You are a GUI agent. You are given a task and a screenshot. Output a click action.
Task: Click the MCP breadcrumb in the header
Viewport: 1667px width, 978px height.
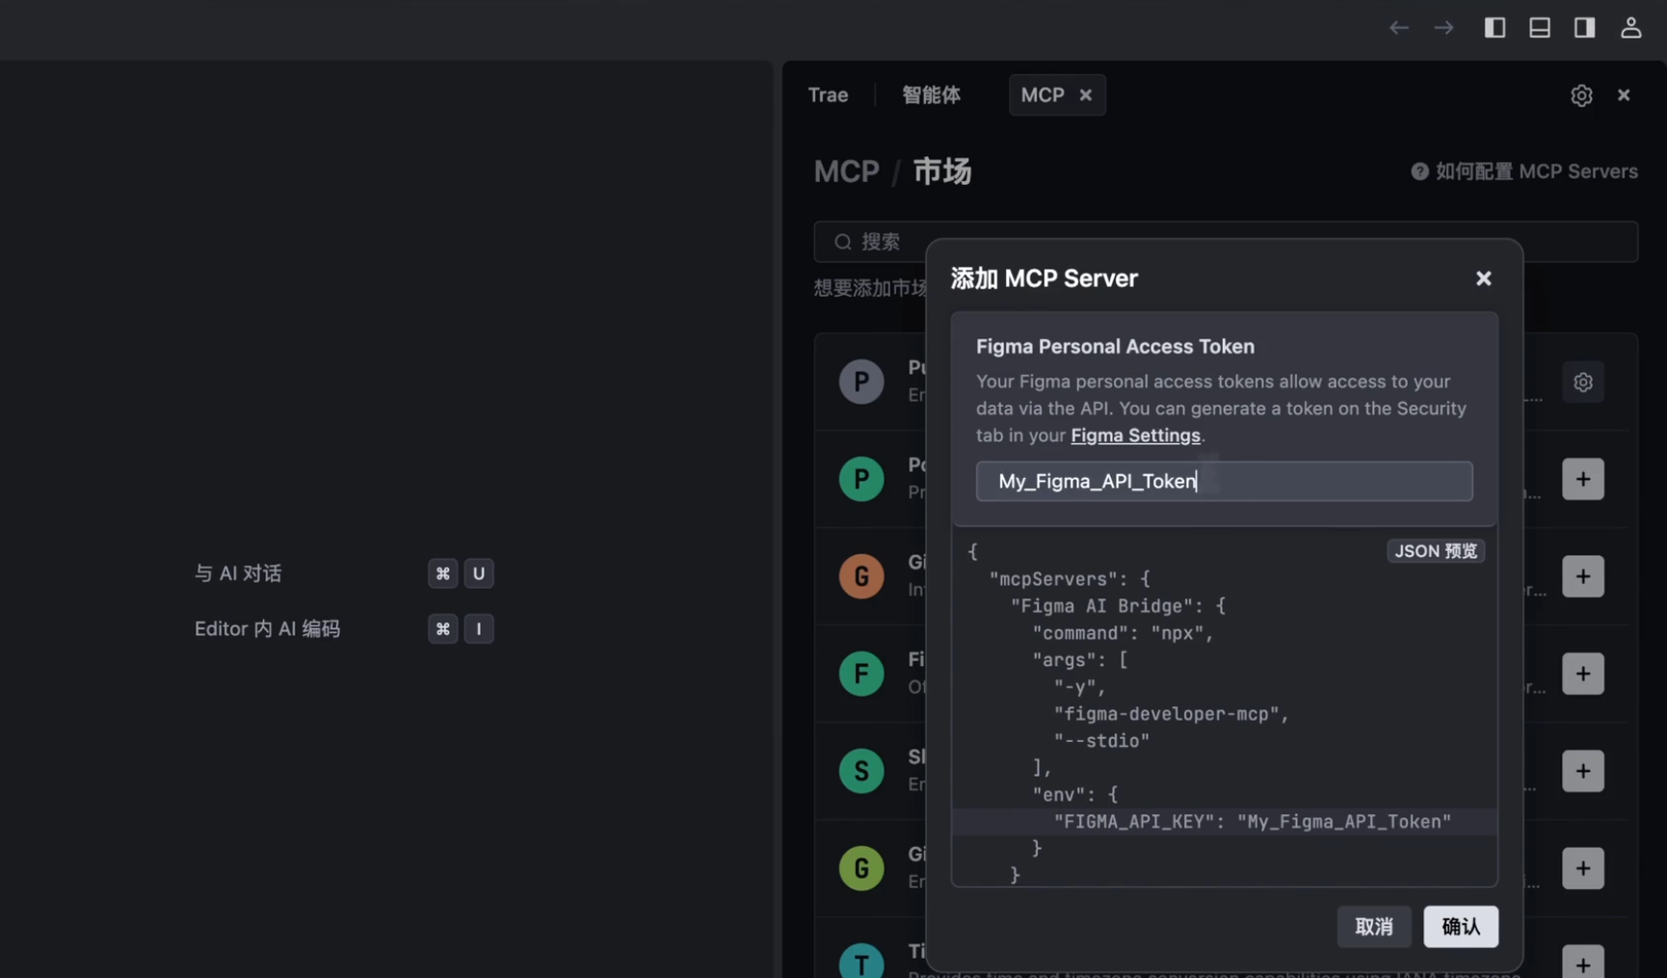pyautogui.click(x=846, y=172)
